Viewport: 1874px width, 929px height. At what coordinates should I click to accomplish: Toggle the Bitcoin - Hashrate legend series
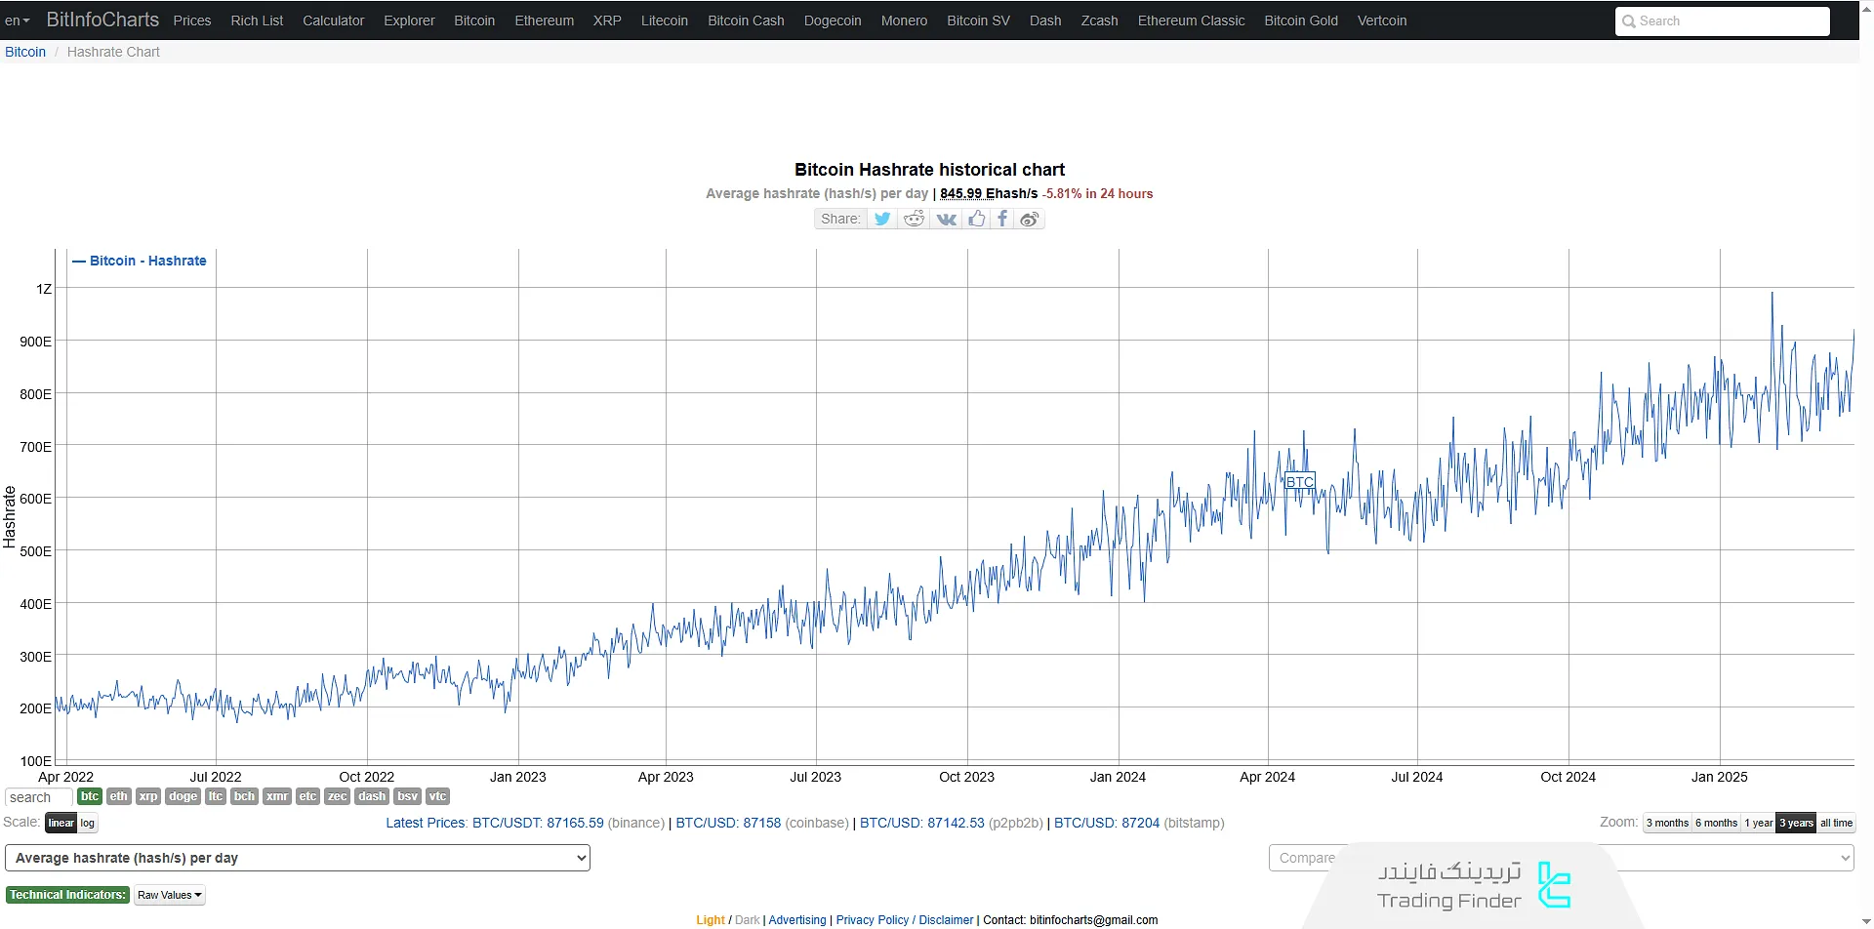pyautogui.click(x=140, y=261)
